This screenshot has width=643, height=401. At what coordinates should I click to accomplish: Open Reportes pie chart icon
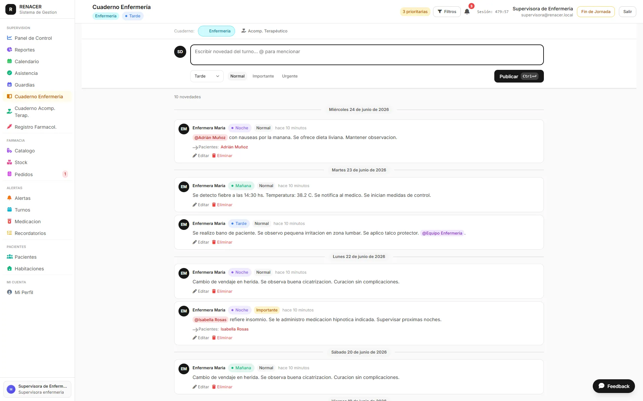[9, 49]
